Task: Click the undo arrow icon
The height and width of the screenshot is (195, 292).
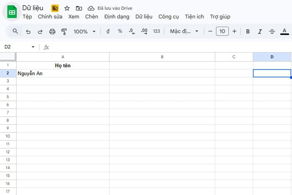Action: pyautogui.click(x=28, y=32)
